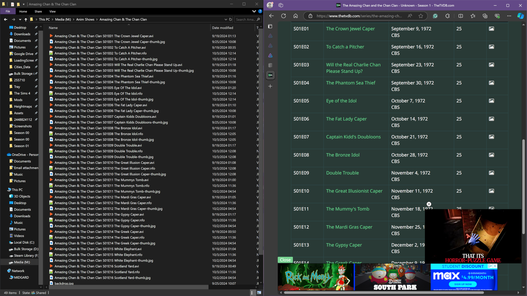Screen dimensions: 527x296
Task: Open The Bronze Idol episode link
Action: 343,155
